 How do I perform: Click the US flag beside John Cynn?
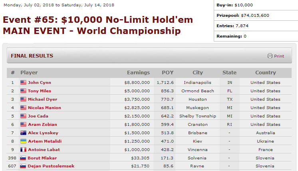[x=23, y=83]
